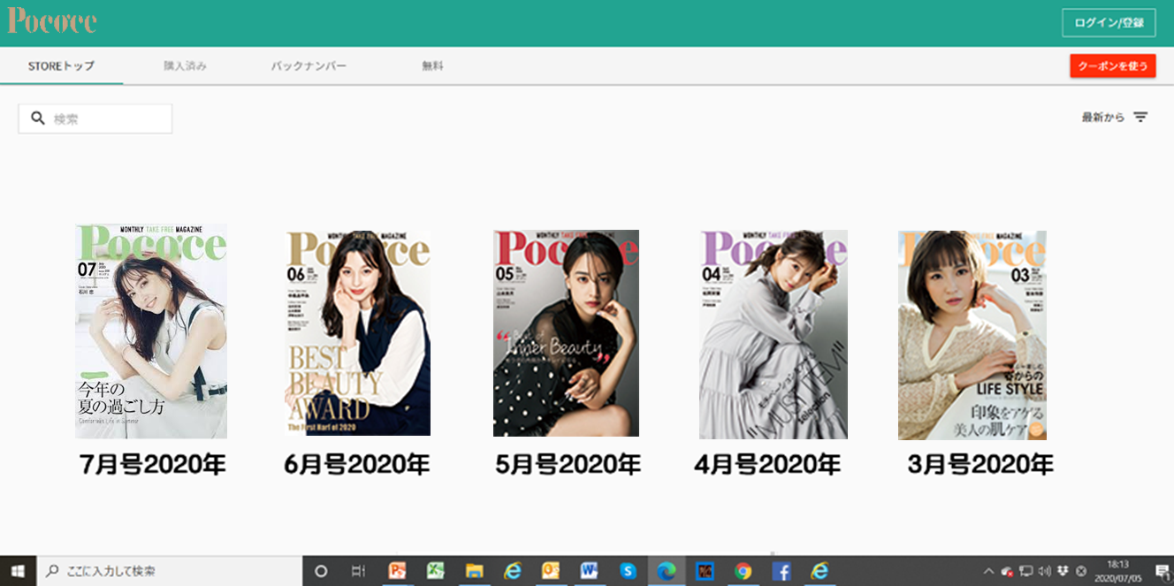The height and width of the screenshot is (586, 1174).
Task: Launch Facebook from the taskbar
Action: pos(781,571)
